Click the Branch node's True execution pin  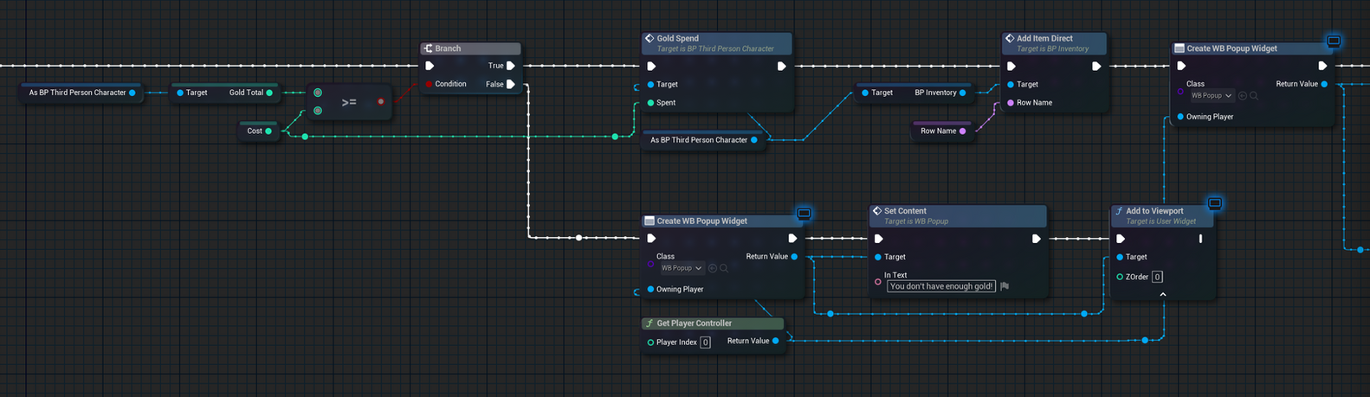511,66
